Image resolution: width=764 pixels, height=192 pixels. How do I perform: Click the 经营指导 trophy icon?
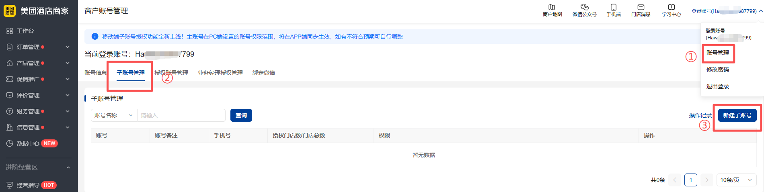10,185
